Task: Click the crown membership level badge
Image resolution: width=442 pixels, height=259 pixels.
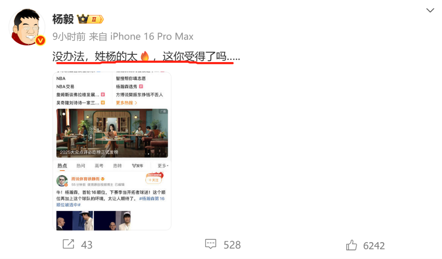Action: 90,19
